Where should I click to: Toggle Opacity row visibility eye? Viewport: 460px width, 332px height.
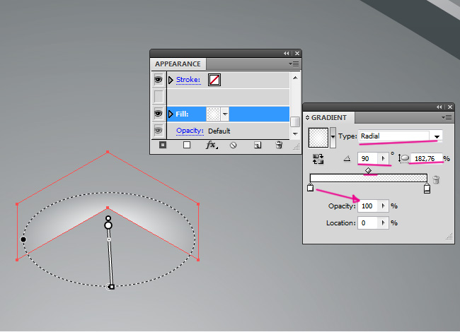click(x=159, y=131)
